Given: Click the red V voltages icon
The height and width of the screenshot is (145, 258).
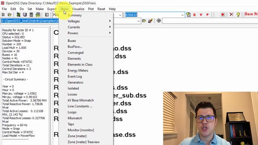Looking at the screenshot, I should click(x=201, y=15).
